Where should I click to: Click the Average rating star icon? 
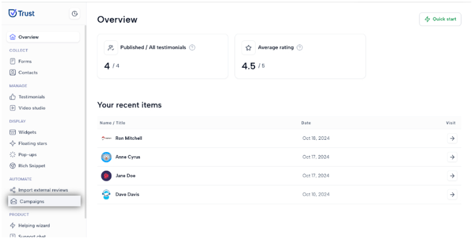pos(249,47)
